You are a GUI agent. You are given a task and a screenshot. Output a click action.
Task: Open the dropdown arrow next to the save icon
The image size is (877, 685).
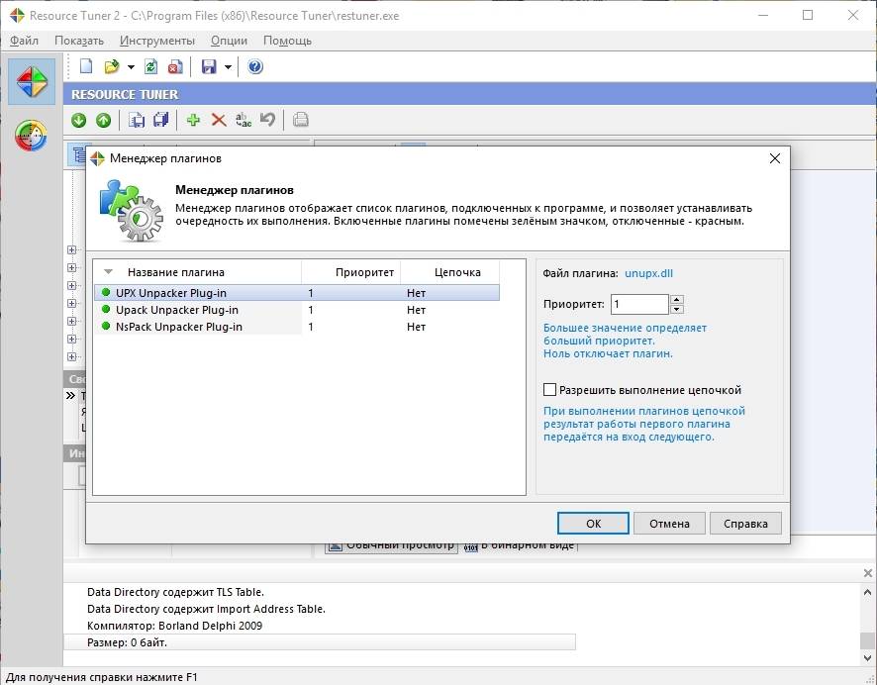(229, 67)
